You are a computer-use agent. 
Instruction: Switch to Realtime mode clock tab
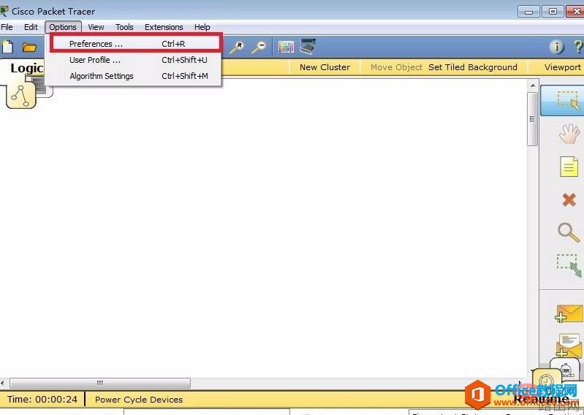click(x=547, y=380)
